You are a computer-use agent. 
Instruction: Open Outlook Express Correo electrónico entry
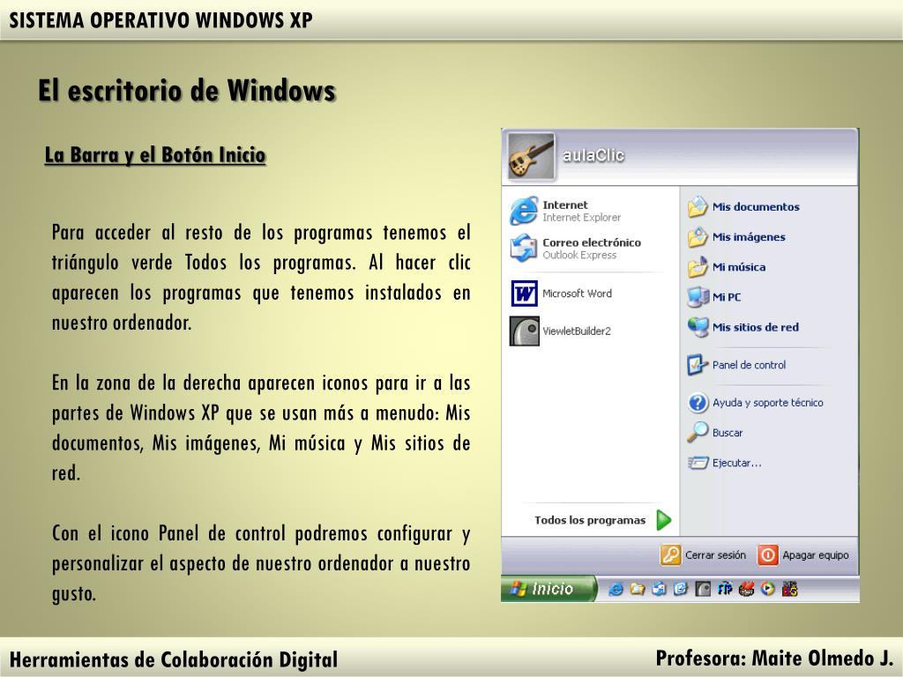[x=575, y=248]
